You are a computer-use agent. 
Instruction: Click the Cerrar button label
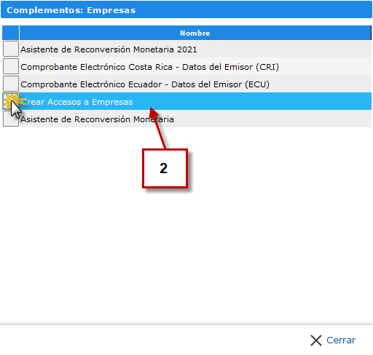pyautogui.click(x=341, y=340)
